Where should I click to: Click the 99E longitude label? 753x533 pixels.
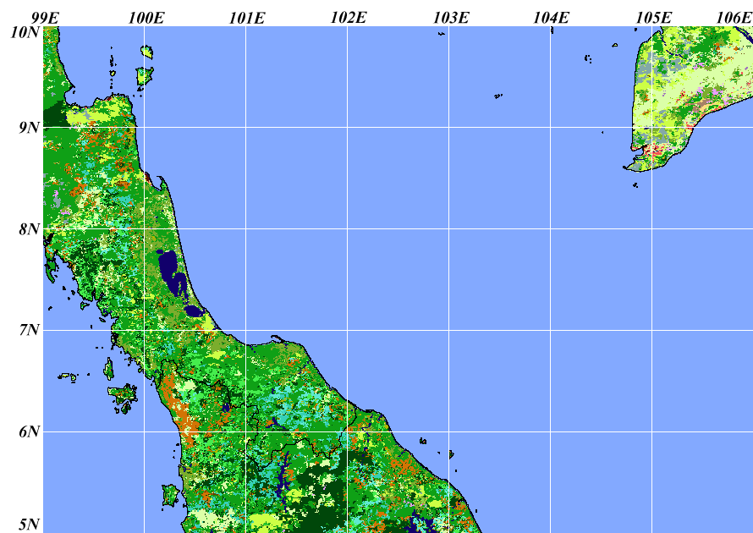point(45,19)
